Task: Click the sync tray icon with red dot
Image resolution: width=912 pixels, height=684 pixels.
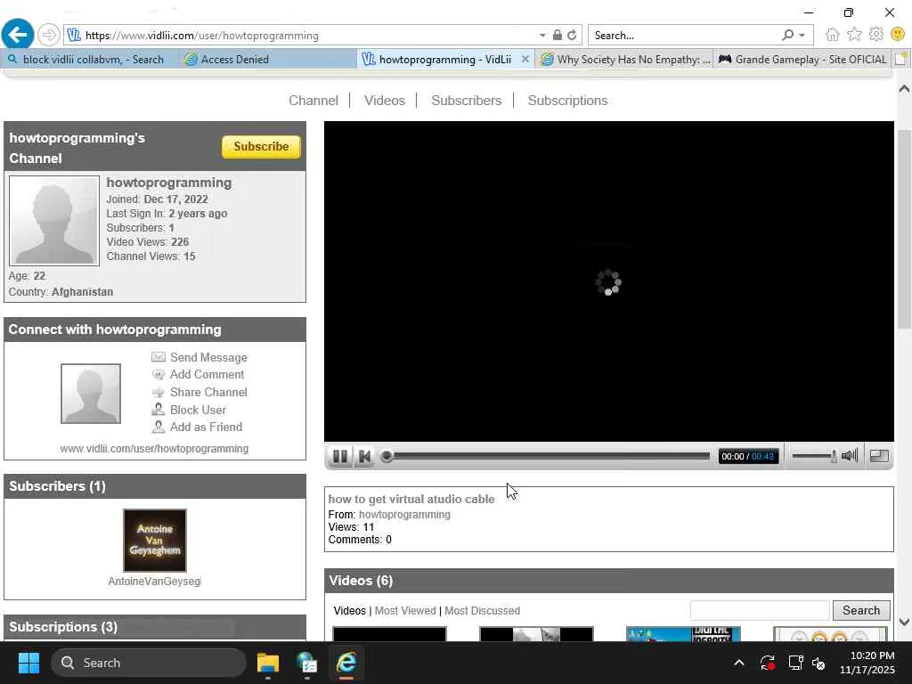Action: pyautogui.click(x=767, y=663)
